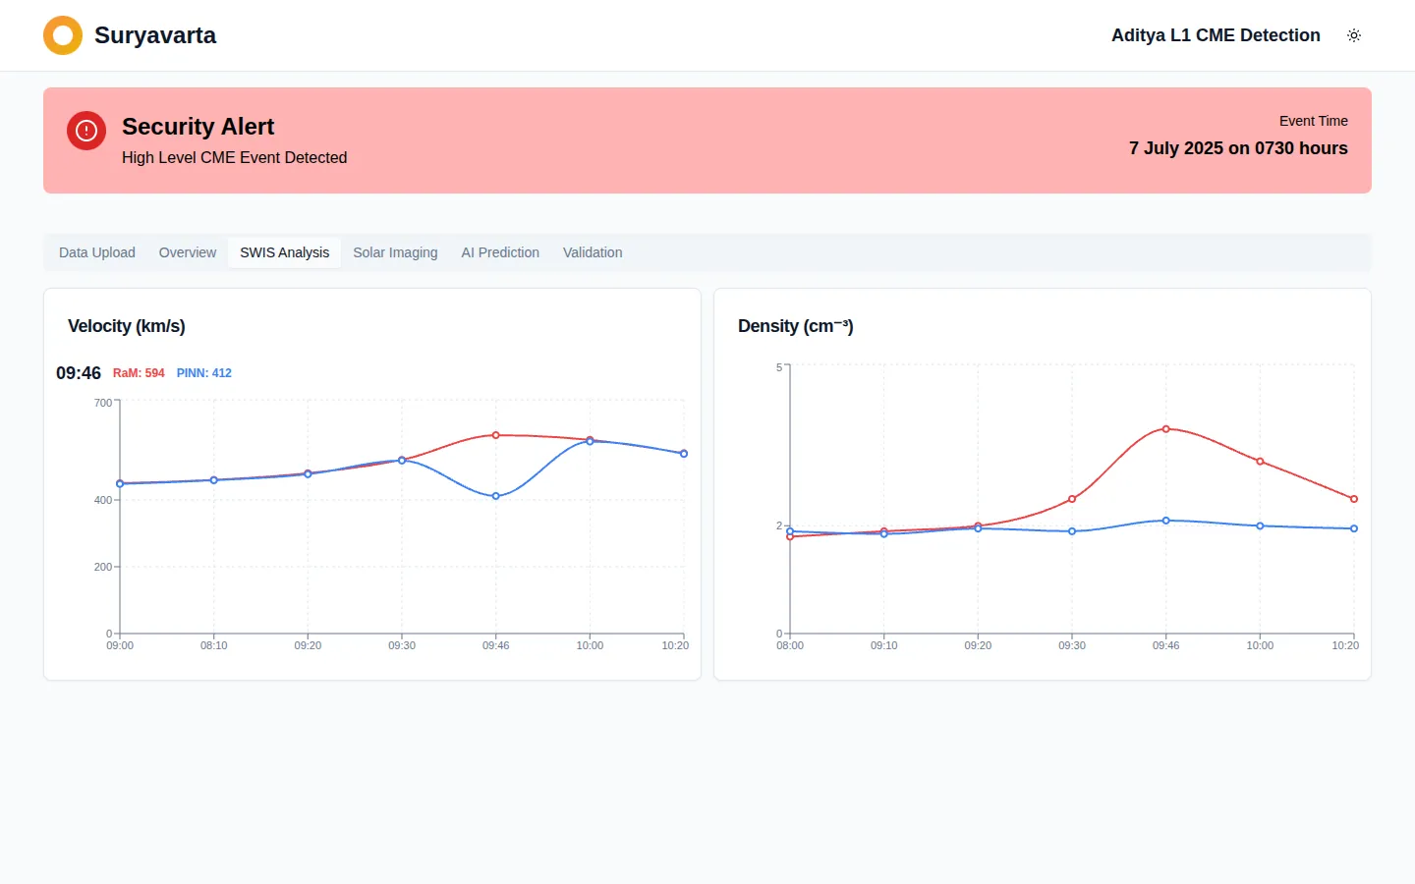Click the PINN: 412 tooltip value
This screenshot has width=1415, height=884.
204,373
